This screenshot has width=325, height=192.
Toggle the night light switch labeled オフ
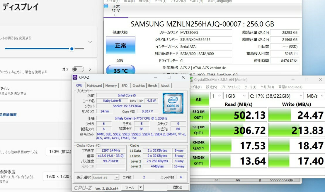tap(78, 69)
